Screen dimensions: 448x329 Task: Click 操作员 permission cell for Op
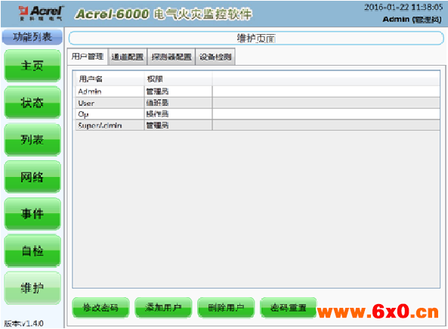(178, 114)
